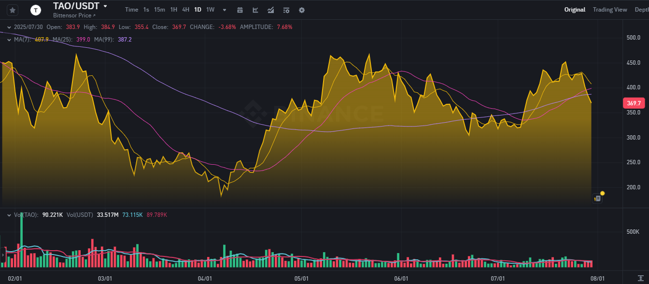Click the MA(99) value 387.2
Viewport: 649px width, 284px height.
pos(125,40)
